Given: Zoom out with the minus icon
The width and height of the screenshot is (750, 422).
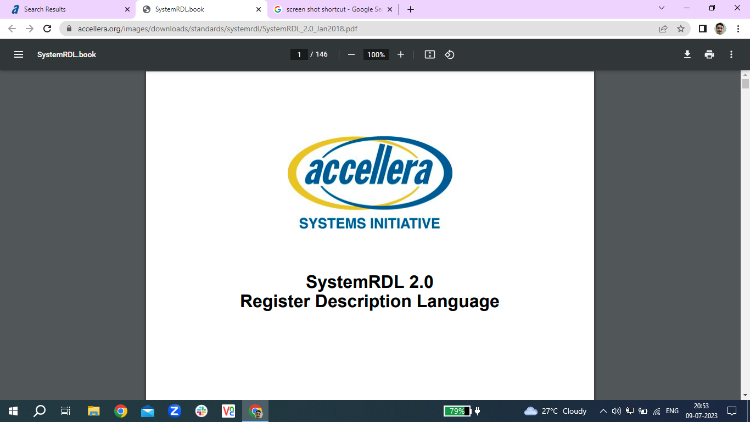Looking at the screenshot, I should [351, 54].
